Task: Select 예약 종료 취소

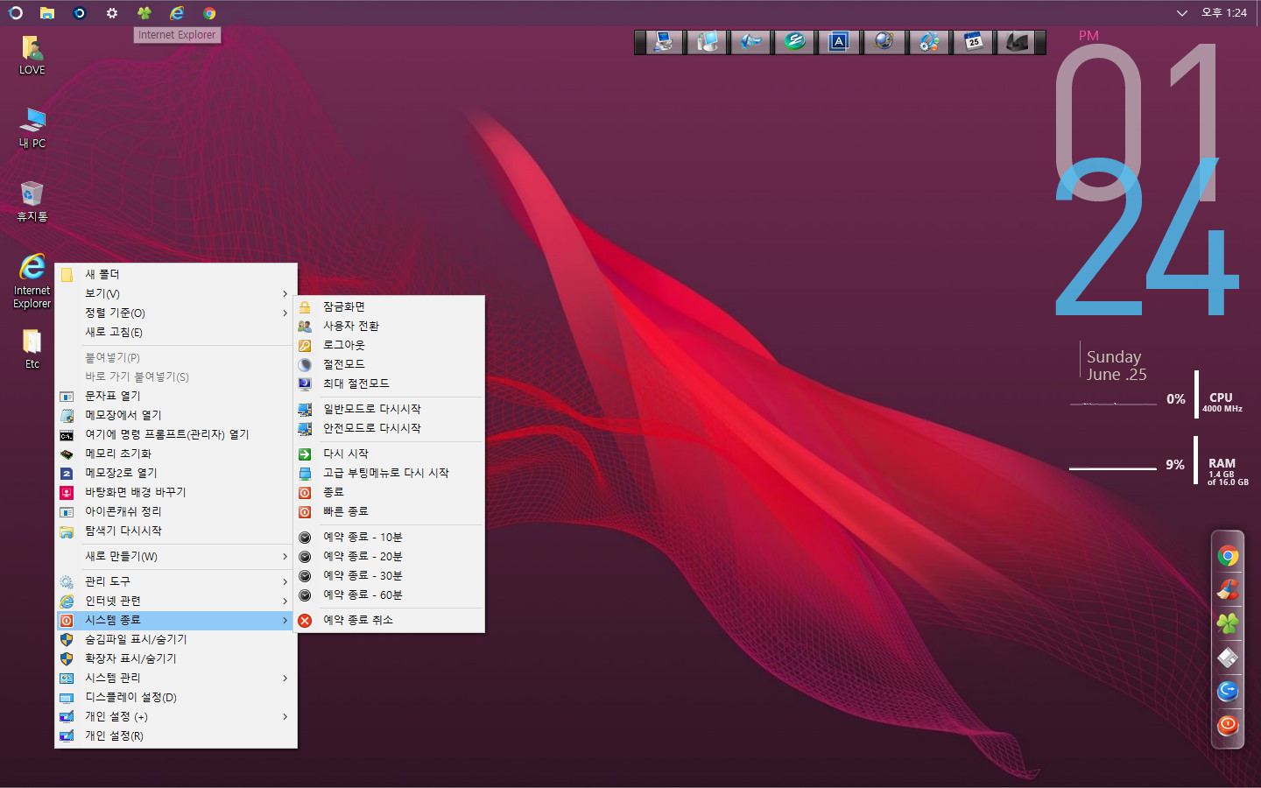Action: [390, 620]
